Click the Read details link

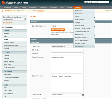(x=40, y=11)
